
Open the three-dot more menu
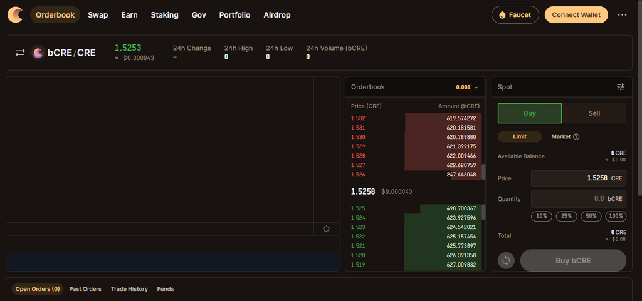(x=622, y=14)
